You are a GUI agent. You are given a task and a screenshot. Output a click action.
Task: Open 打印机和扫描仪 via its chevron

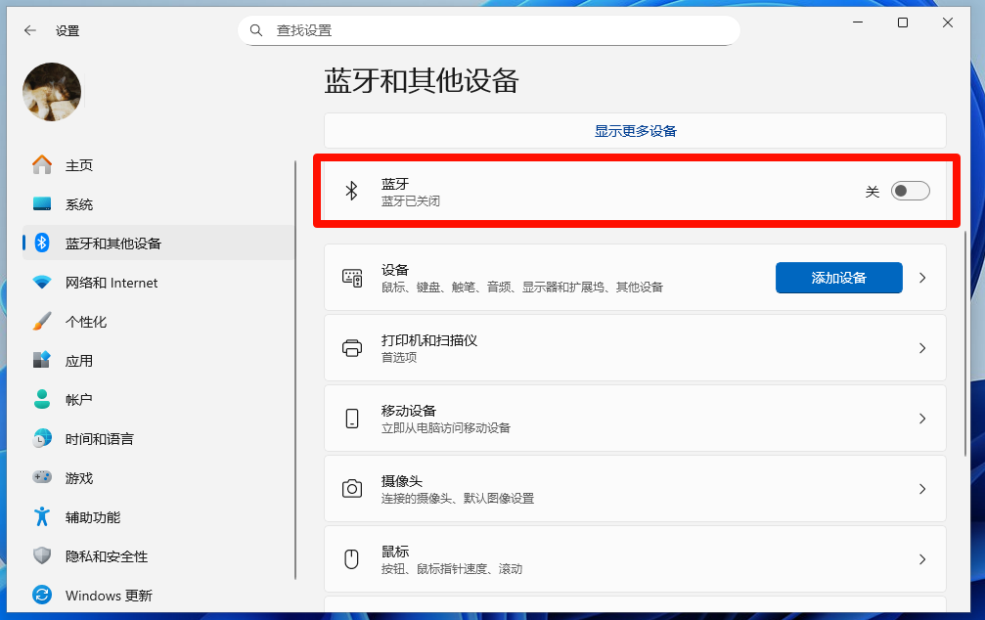tap(922, 348)
